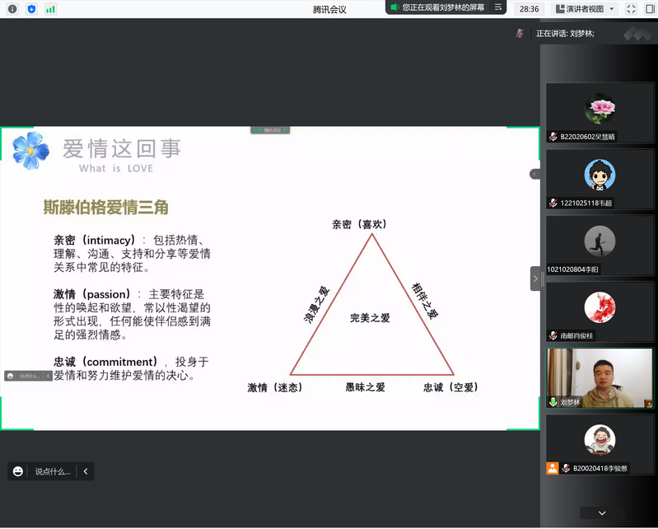The image size is (658, 529).
Task: Click host icon beside B20020418李骏憨
Action: click(x=553, y=468)
